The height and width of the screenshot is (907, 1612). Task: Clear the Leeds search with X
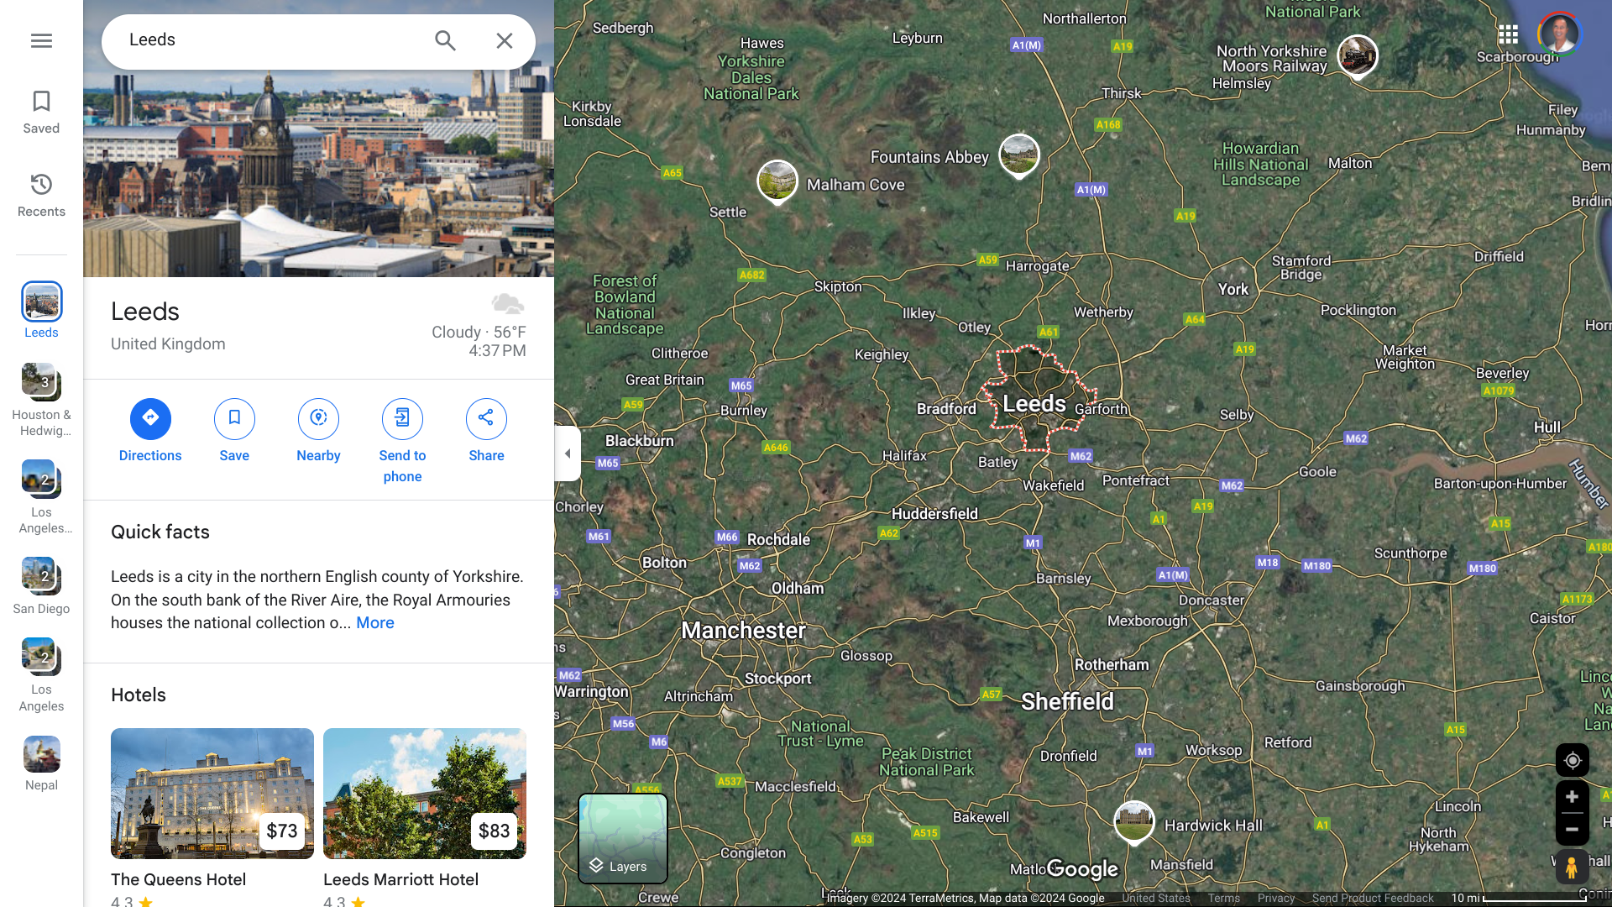pos(504,40)
